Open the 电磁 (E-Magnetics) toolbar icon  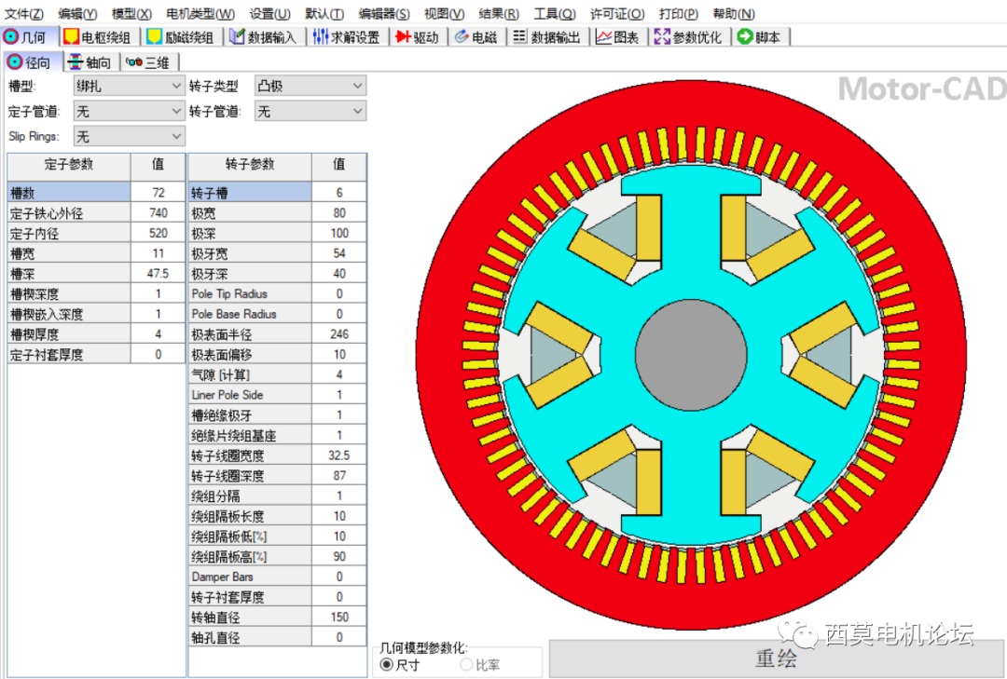476,37
